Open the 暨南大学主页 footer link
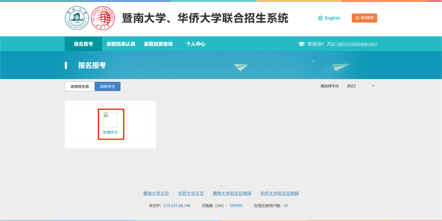This screenshot has height=221, width=442. point(156,193)
